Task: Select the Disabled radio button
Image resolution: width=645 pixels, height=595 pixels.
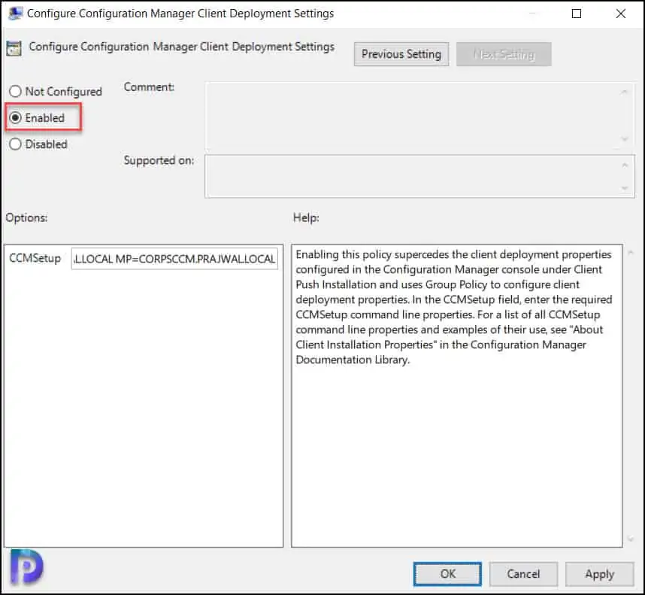Action: (16, 144)
